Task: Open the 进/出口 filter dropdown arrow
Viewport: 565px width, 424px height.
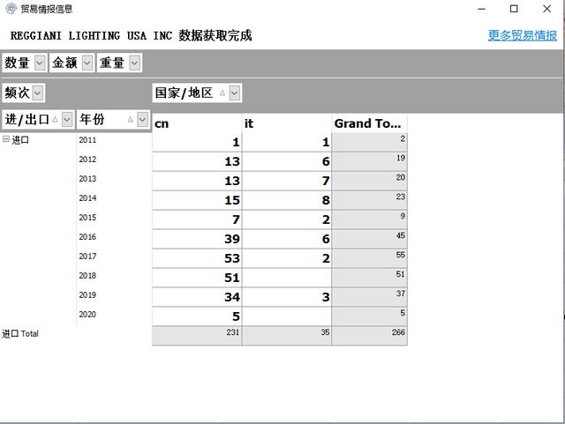Action: click(67, 120)
